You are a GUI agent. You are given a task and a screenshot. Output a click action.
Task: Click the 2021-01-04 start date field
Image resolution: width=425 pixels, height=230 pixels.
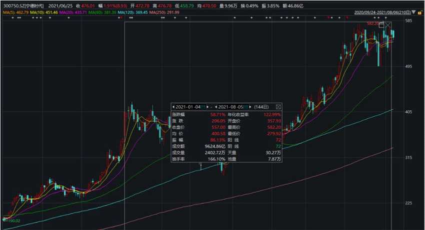[188, 107]
